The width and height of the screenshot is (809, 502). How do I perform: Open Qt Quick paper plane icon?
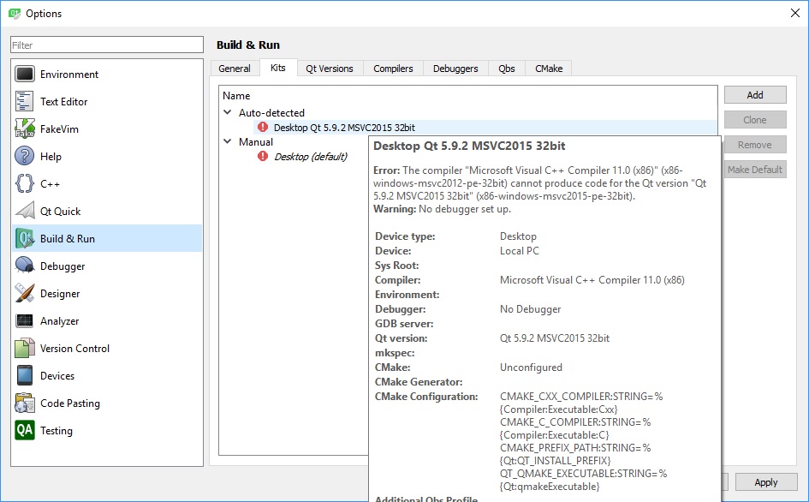pyautogui.click(x=24, y=212)
